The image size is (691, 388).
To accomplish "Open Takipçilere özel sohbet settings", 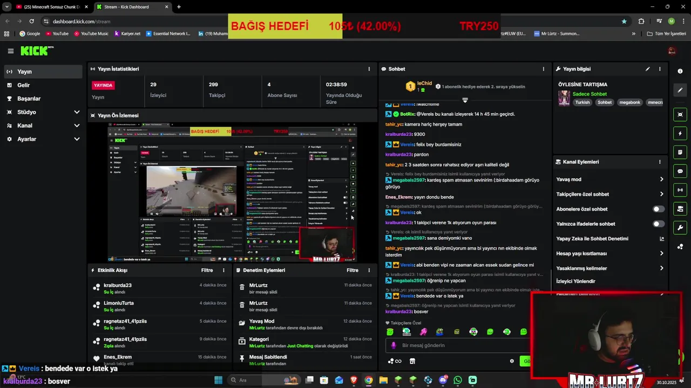I will click(610, 194).
